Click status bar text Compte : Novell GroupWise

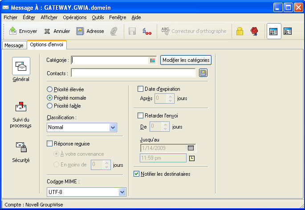pos(34,205)
